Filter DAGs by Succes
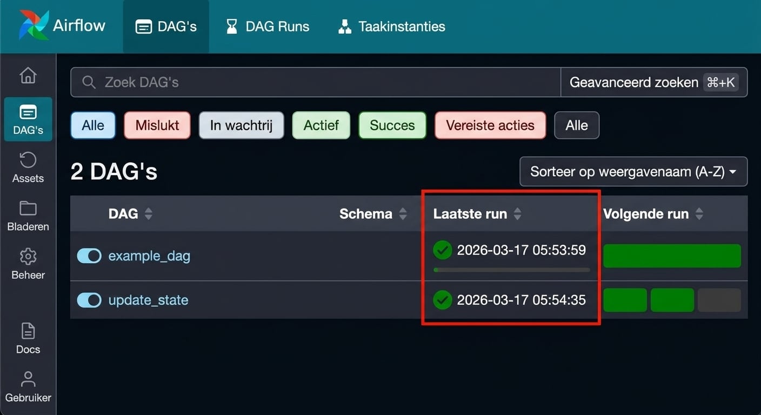Screen dimensions: 761x415 [x=392, y=125]
